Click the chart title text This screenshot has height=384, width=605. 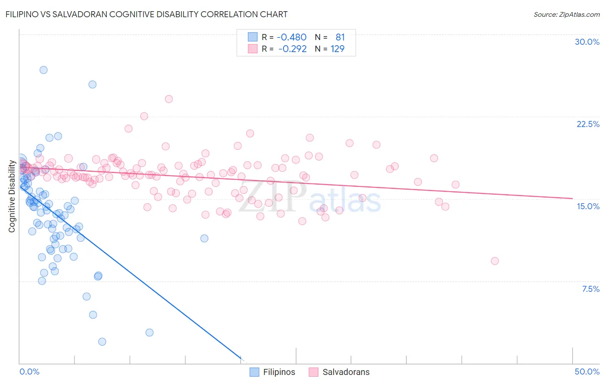(x=146, y=14)
